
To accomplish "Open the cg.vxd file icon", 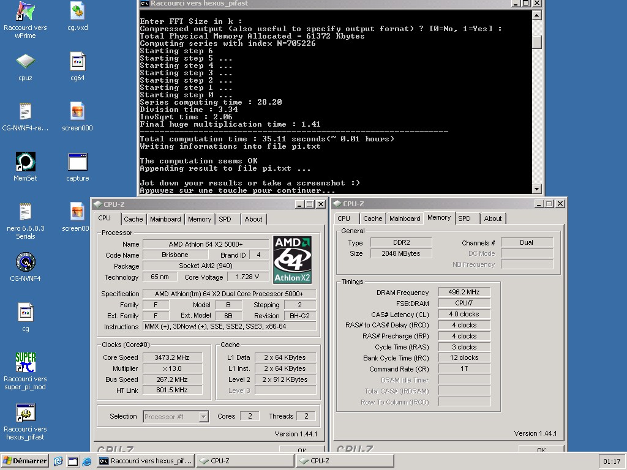I will click(77, 11).
